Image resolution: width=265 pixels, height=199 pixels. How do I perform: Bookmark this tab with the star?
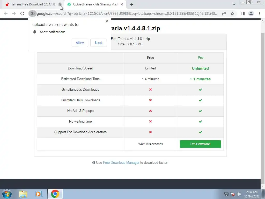(x=232, y=13)
